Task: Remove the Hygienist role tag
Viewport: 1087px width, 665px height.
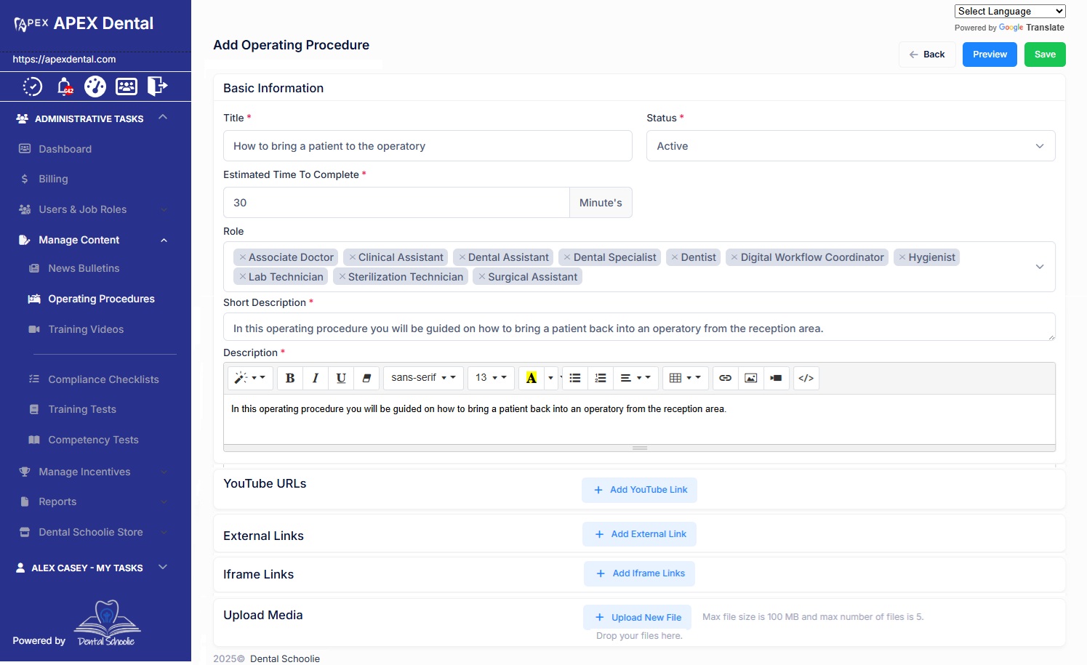Action: click(903, 257)
